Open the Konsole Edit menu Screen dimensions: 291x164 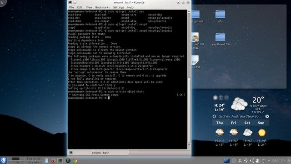tap(80, 7)
